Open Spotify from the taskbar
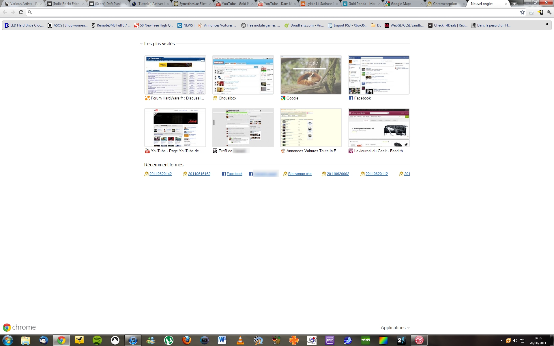Viewport: 554px width, 346px height. [97, 340]
